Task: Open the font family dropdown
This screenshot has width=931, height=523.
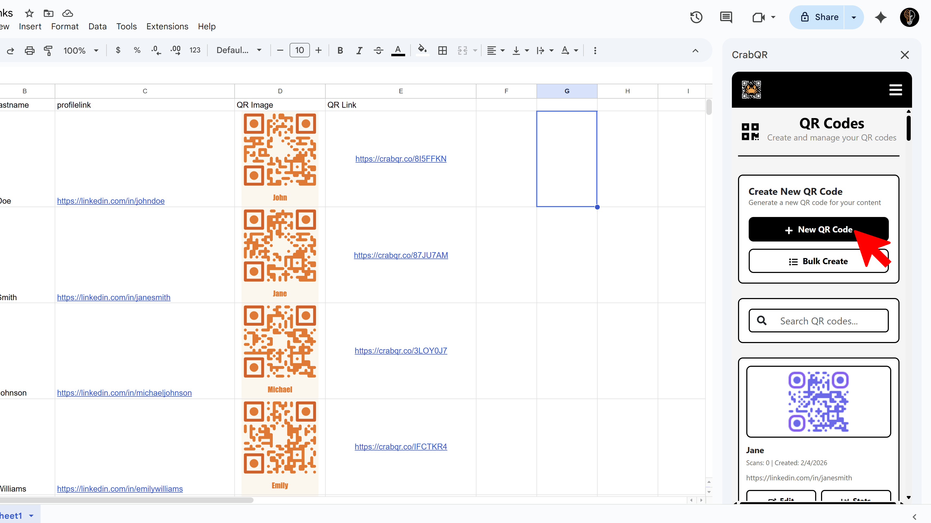Action: (x=238, y=50)
